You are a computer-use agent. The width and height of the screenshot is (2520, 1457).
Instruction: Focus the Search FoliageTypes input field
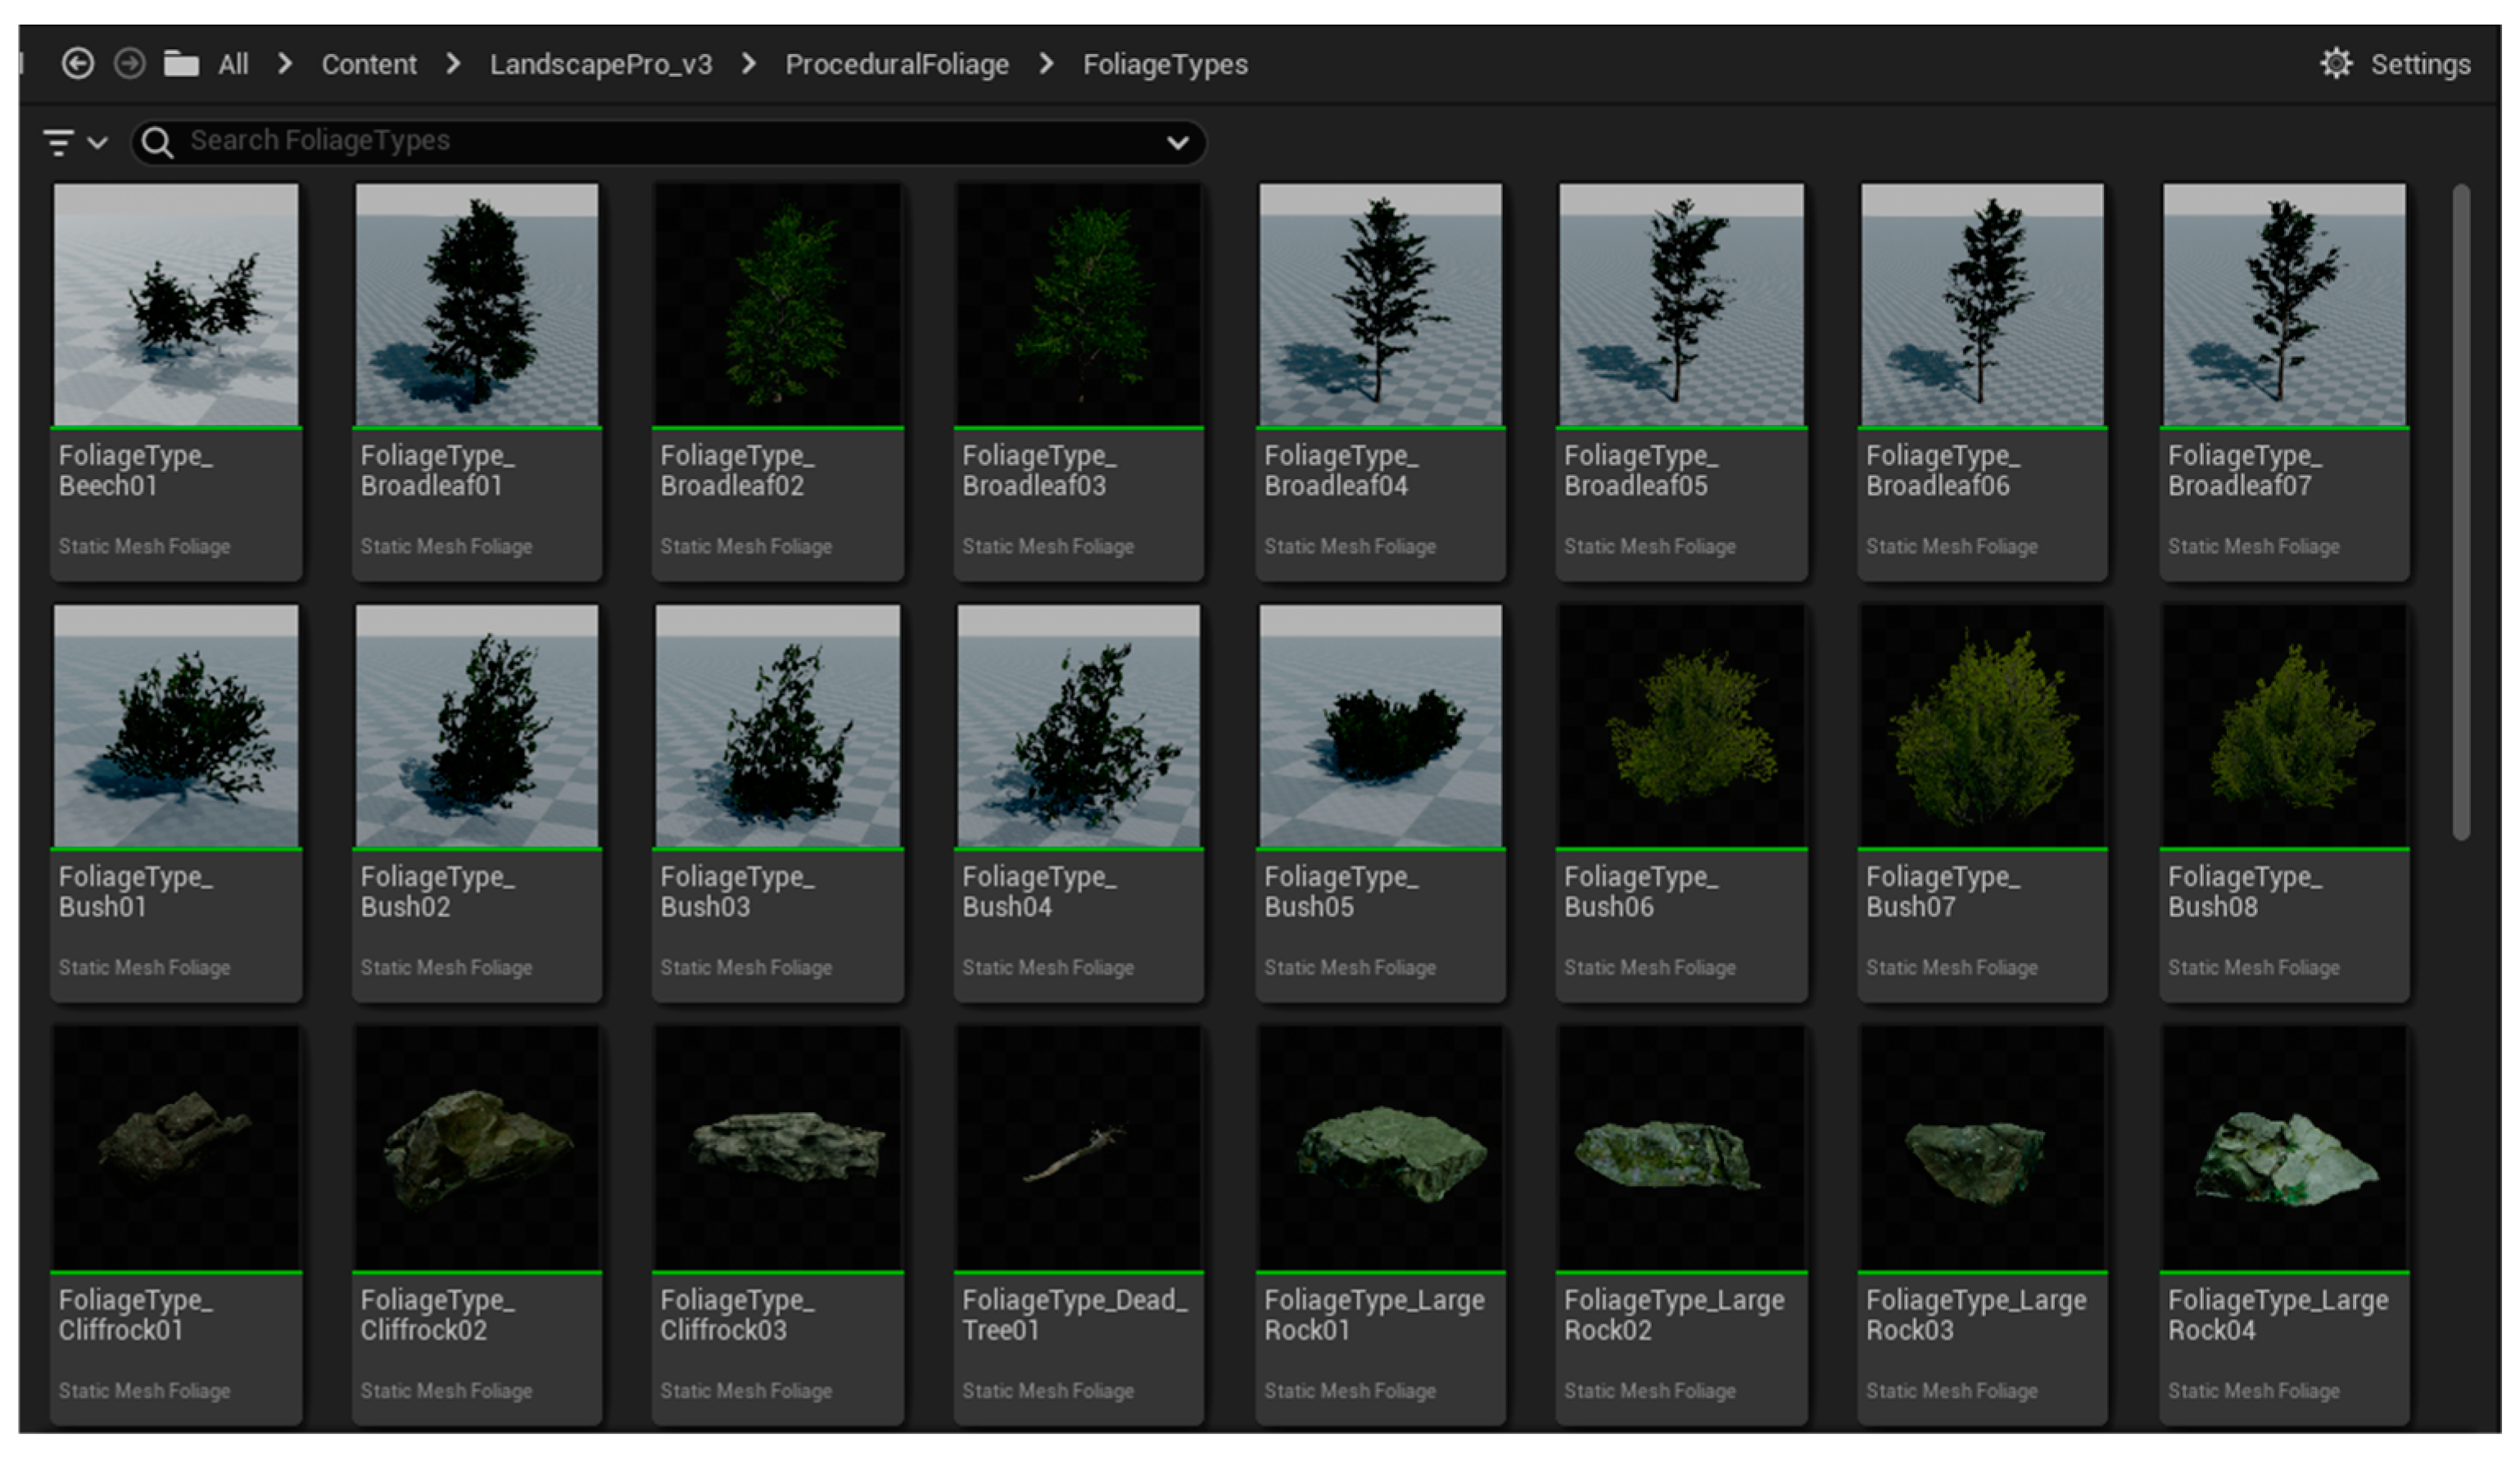pyautogui.click(x=660, y=141)
